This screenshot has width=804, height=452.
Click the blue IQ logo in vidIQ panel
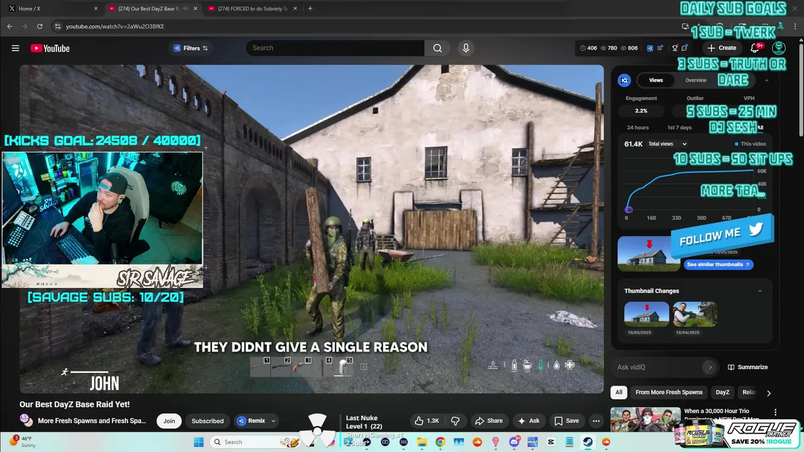pyautogui.click(x=624, y=80)
